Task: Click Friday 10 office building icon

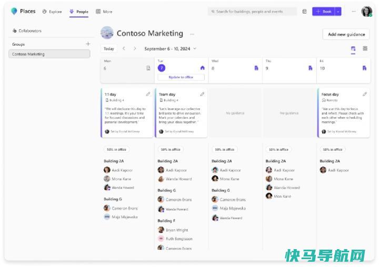Action: (364, 68)
